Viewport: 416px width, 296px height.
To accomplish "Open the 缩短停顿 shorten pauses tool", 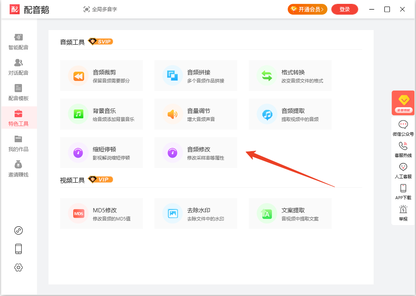I will click(101, 153).
